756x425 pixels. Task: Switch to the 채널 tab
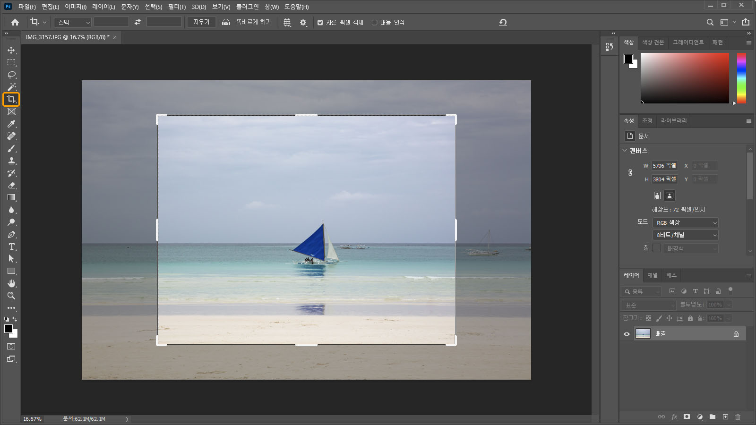pos(653,275)
